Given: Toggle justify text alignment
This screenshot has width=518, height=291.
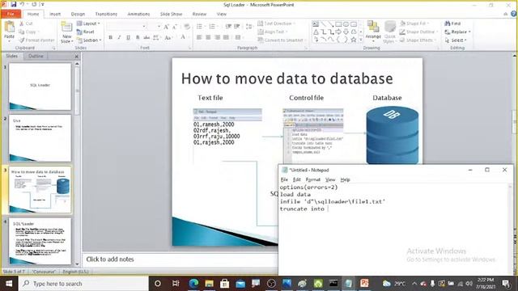Looking at the screenshot, I should pyautogui.click(x=226, y=37).
